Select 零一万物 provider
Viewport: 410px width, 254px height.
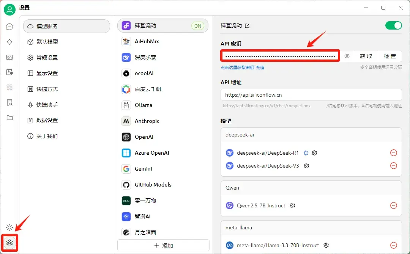tap(162, 201)
